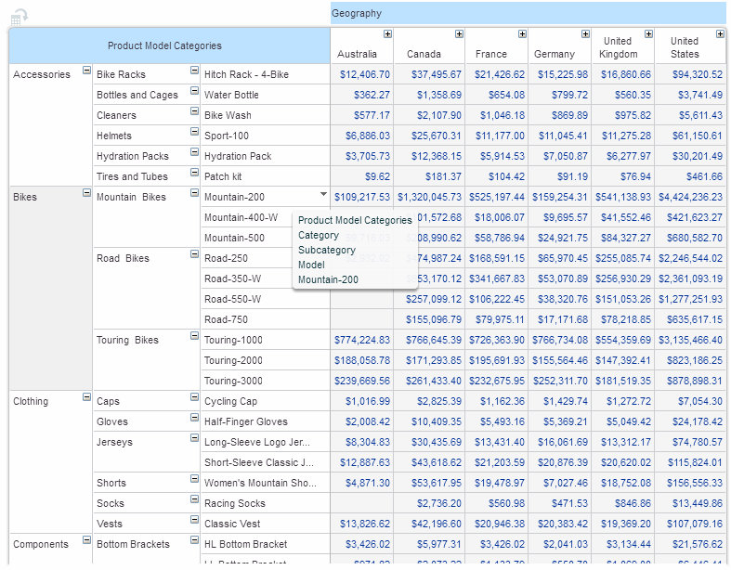
Task: Click the Geography header bar
Action: tap(528, 14)
